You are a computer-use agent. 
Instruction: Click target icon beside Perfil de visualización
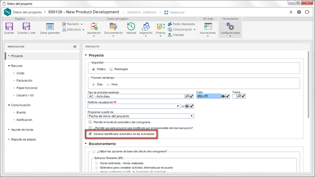187,106
